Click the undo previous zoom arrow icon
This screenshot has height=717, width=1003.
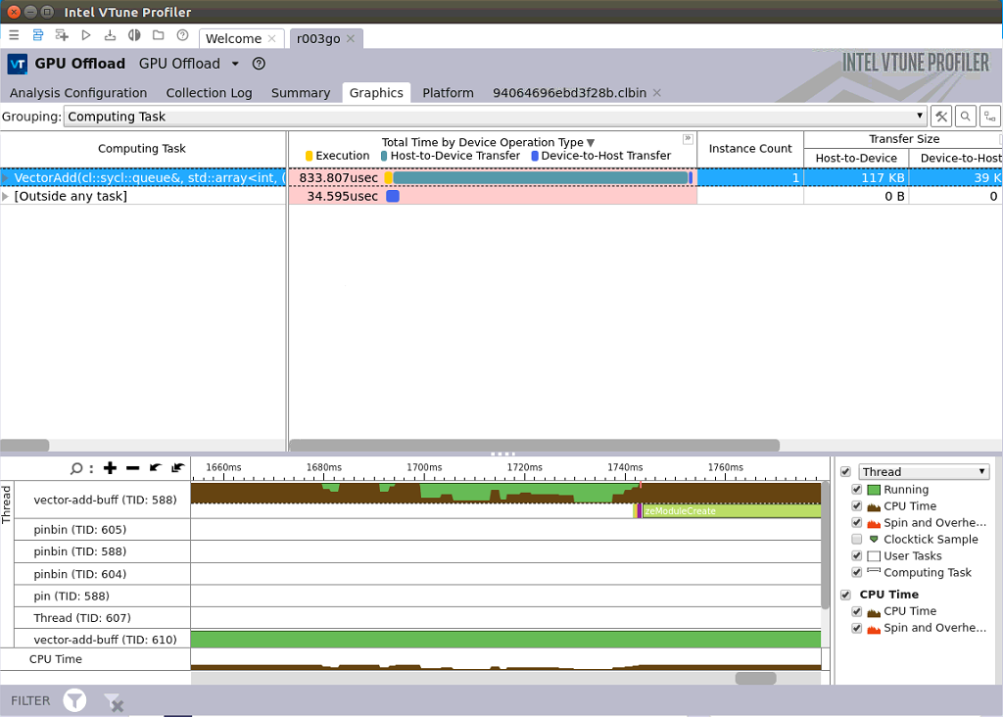pyautogui.click(x=156, y=468)
